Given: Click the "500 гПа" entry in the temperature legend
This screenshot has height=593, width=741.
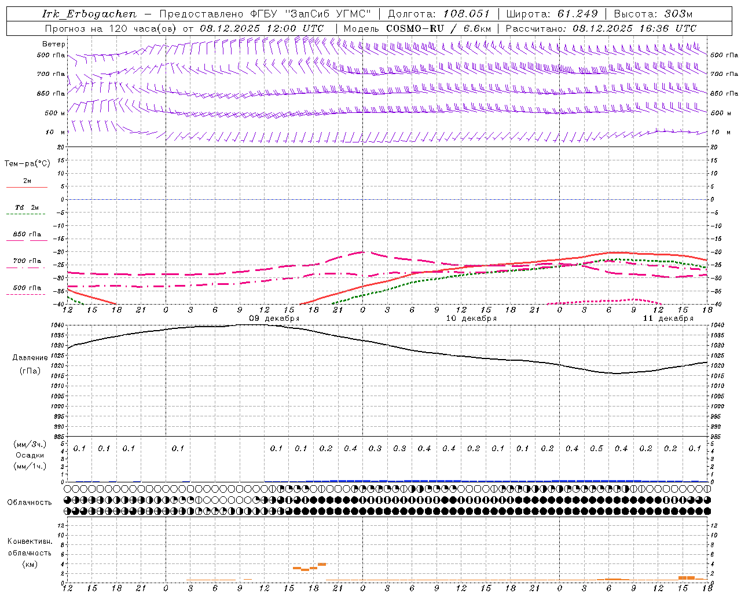Looking at the screenshot, I should [27, 288].
